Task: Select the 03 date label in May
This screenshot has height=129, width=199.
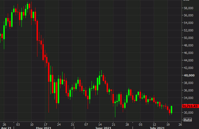Action: pyautogui.click(x=18, y=125)
